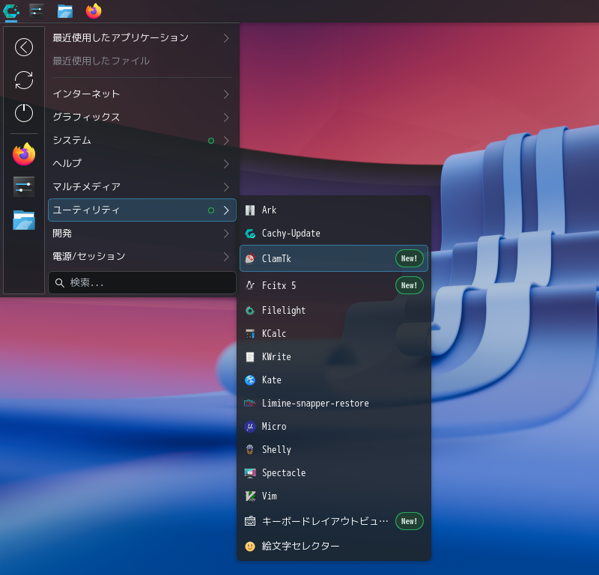Start KCalc by its label
The width and height of the screenshot is (599, 575).
(274, 333)
